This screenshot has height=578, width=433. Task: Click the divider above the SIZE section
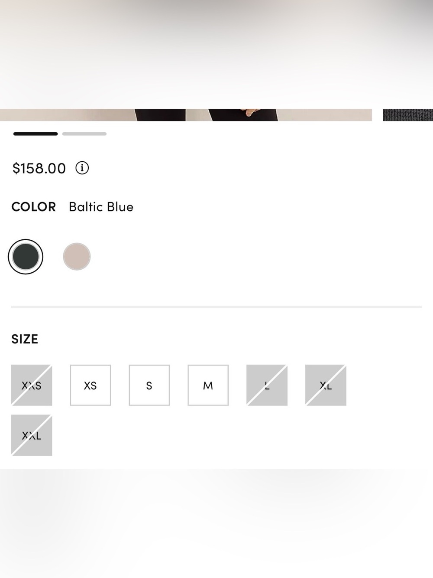coord(216,307)
